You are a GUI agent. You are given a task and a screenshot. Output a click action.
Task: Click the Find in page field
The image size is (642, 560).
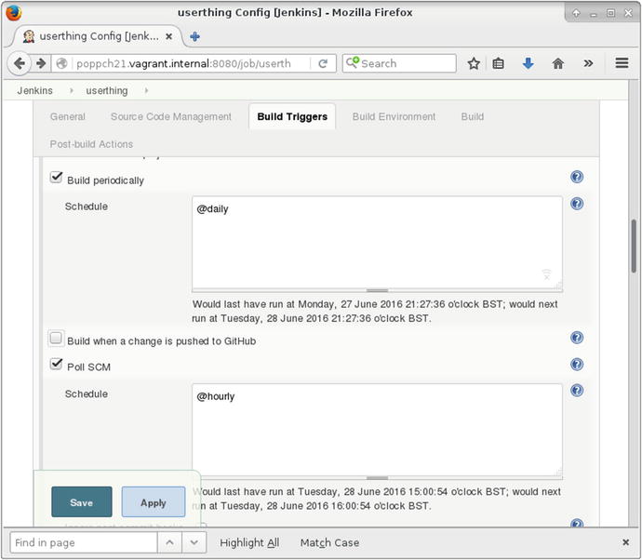pyautogui.click(x=84, y=543)
